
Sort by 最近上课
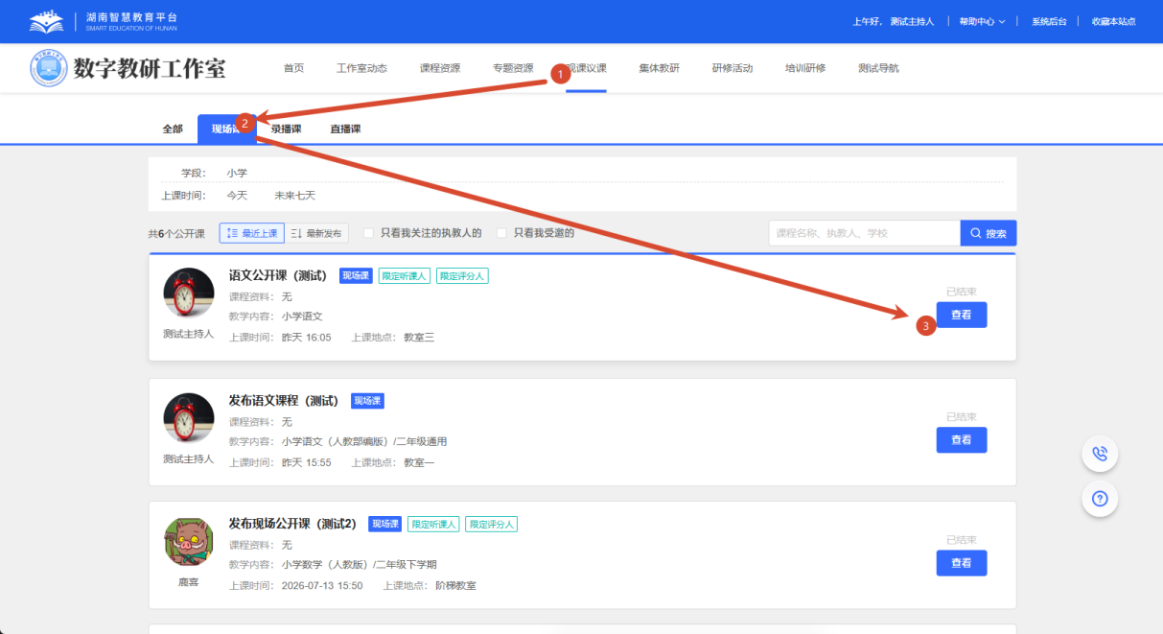tap(251, 233)
